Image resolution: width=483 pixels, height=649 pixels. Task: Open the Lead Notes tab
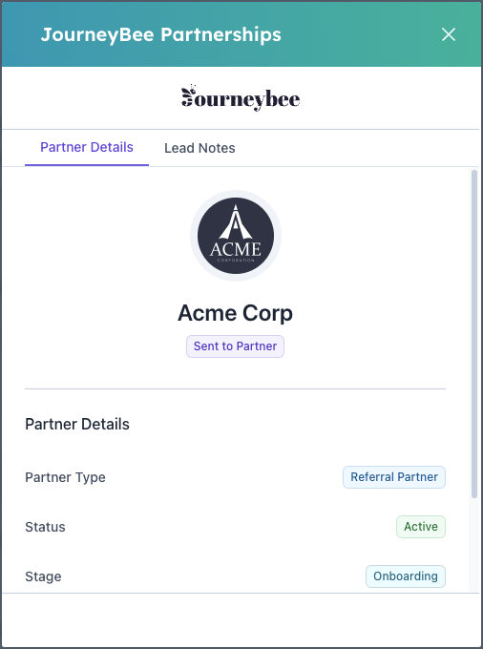[199, 148]
